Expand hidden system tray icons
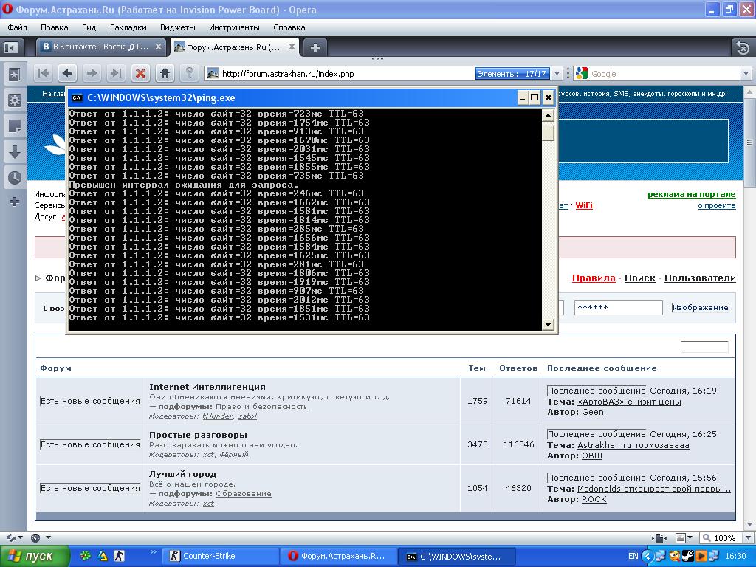The image size is (756, 567). 647,556
